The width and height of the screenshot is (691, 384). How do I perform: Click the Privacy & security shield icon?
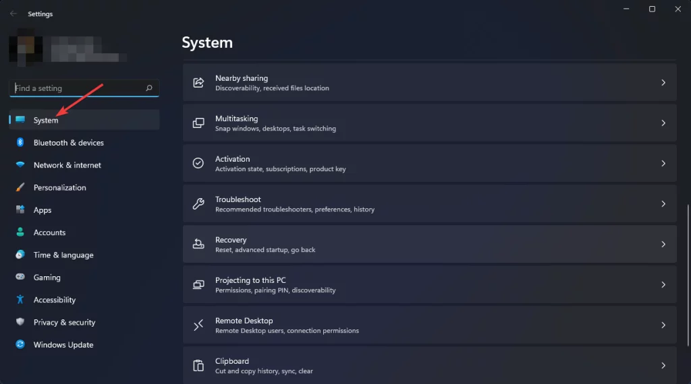20,321
